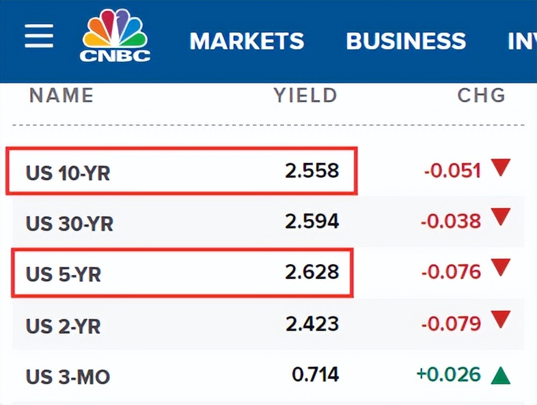
Task: Open the US 30-YR bond quote
Action: (x=69, y=223)
